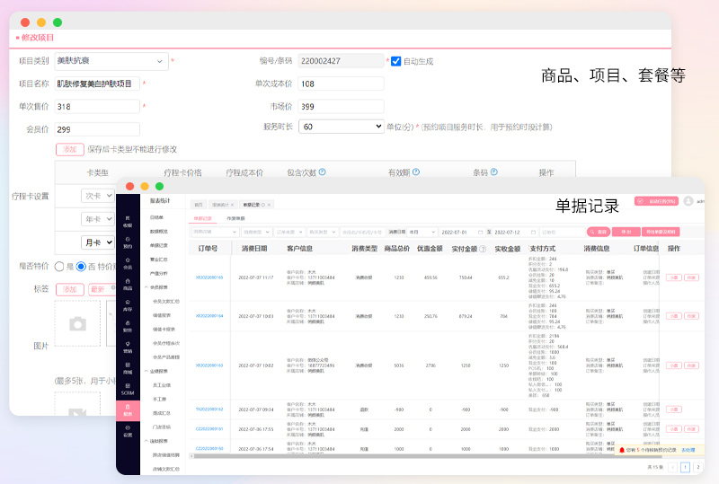Click the 单次售价 input field
This screenshot has width=719, height=484.
coord(97,107)
